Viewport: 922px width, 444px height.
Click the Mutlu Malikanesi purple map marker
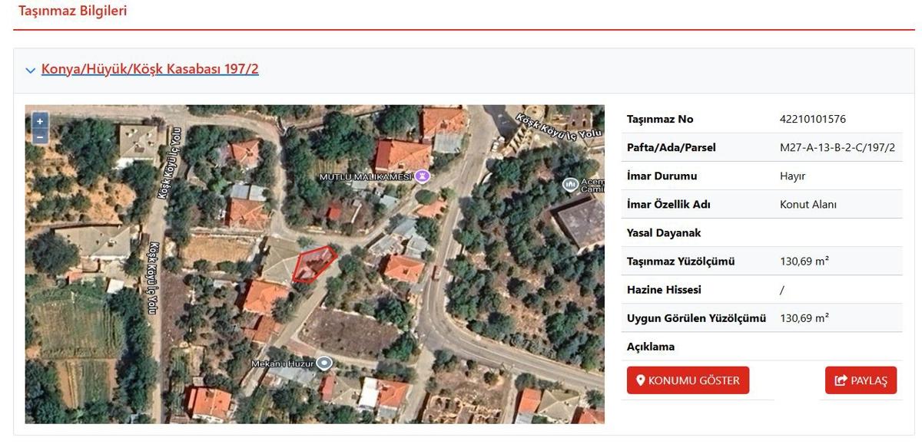tap(422, 176)
